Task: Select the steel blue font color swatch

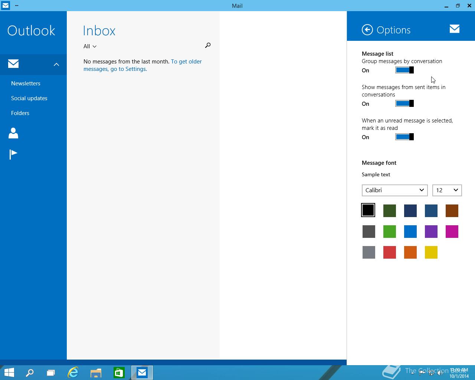Action: (431, 211)
